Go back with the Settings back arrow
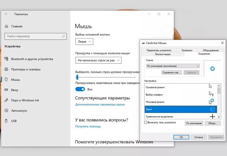The height and width of the screenshot is (156, 227). pos(6,14)
